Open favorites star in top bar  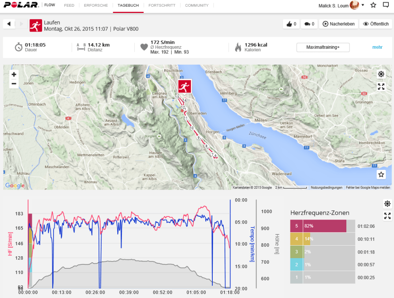click(x=373, y=6)
